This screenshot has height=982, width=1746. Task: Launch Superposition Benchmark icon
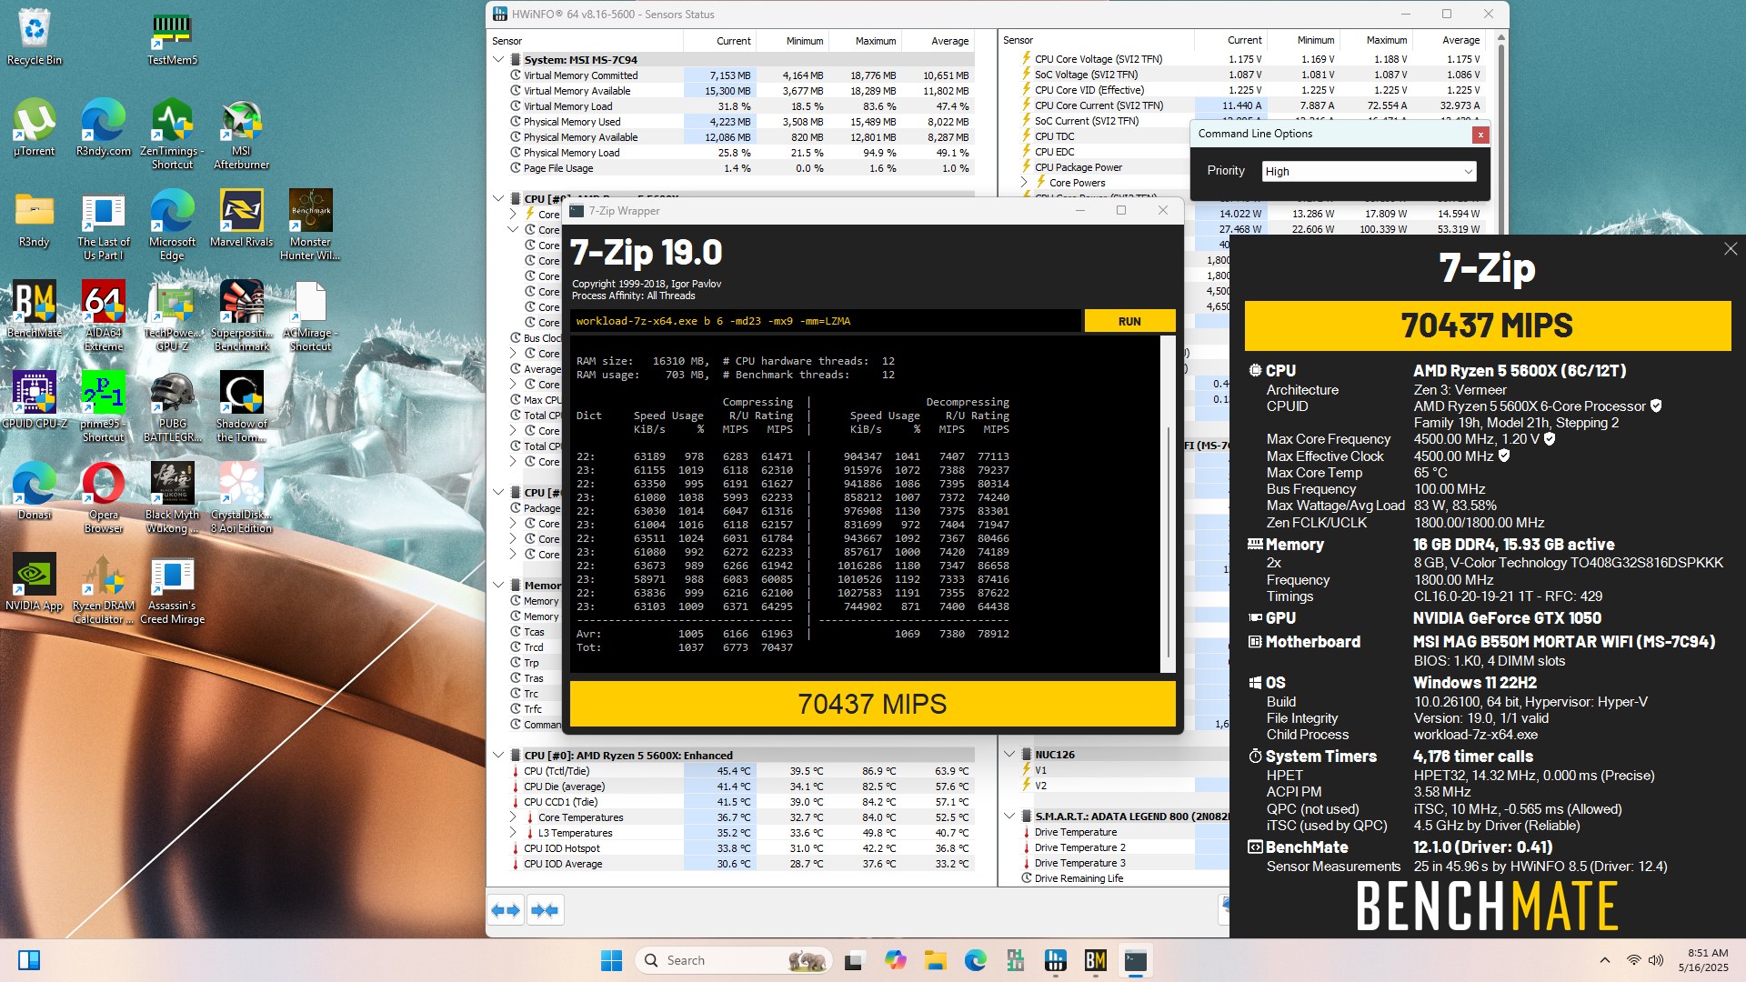pos(241,316)
